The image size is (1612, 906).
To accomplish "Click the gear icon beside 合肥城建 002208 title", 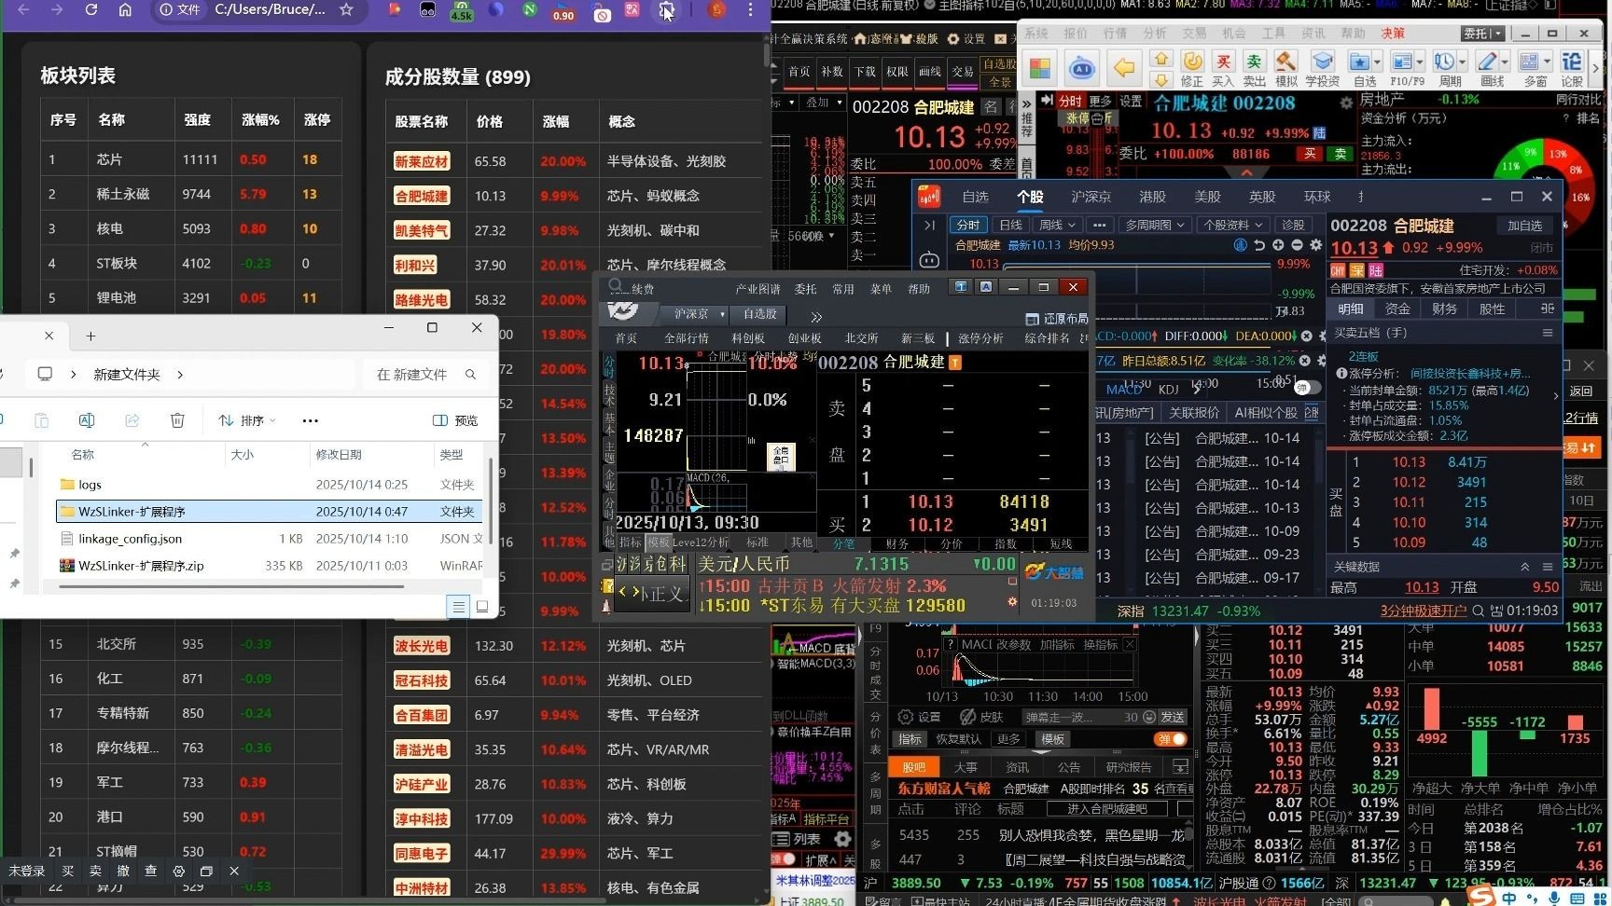I will click(x=1346, y=103).
